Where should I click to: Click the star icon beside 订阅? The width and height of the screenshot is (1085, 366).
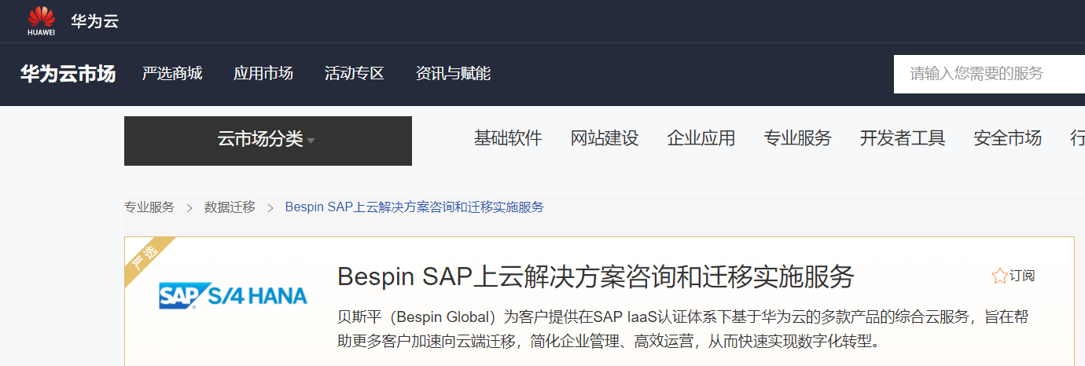pos(999,276)
